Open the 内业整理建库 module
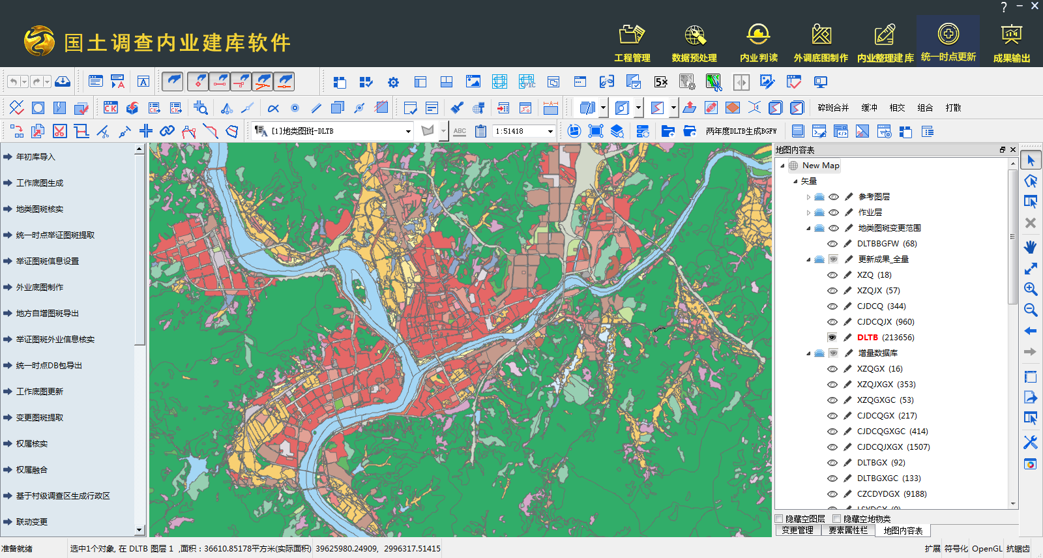Viewport: 1043px width, 558px height. coord(885,43)
